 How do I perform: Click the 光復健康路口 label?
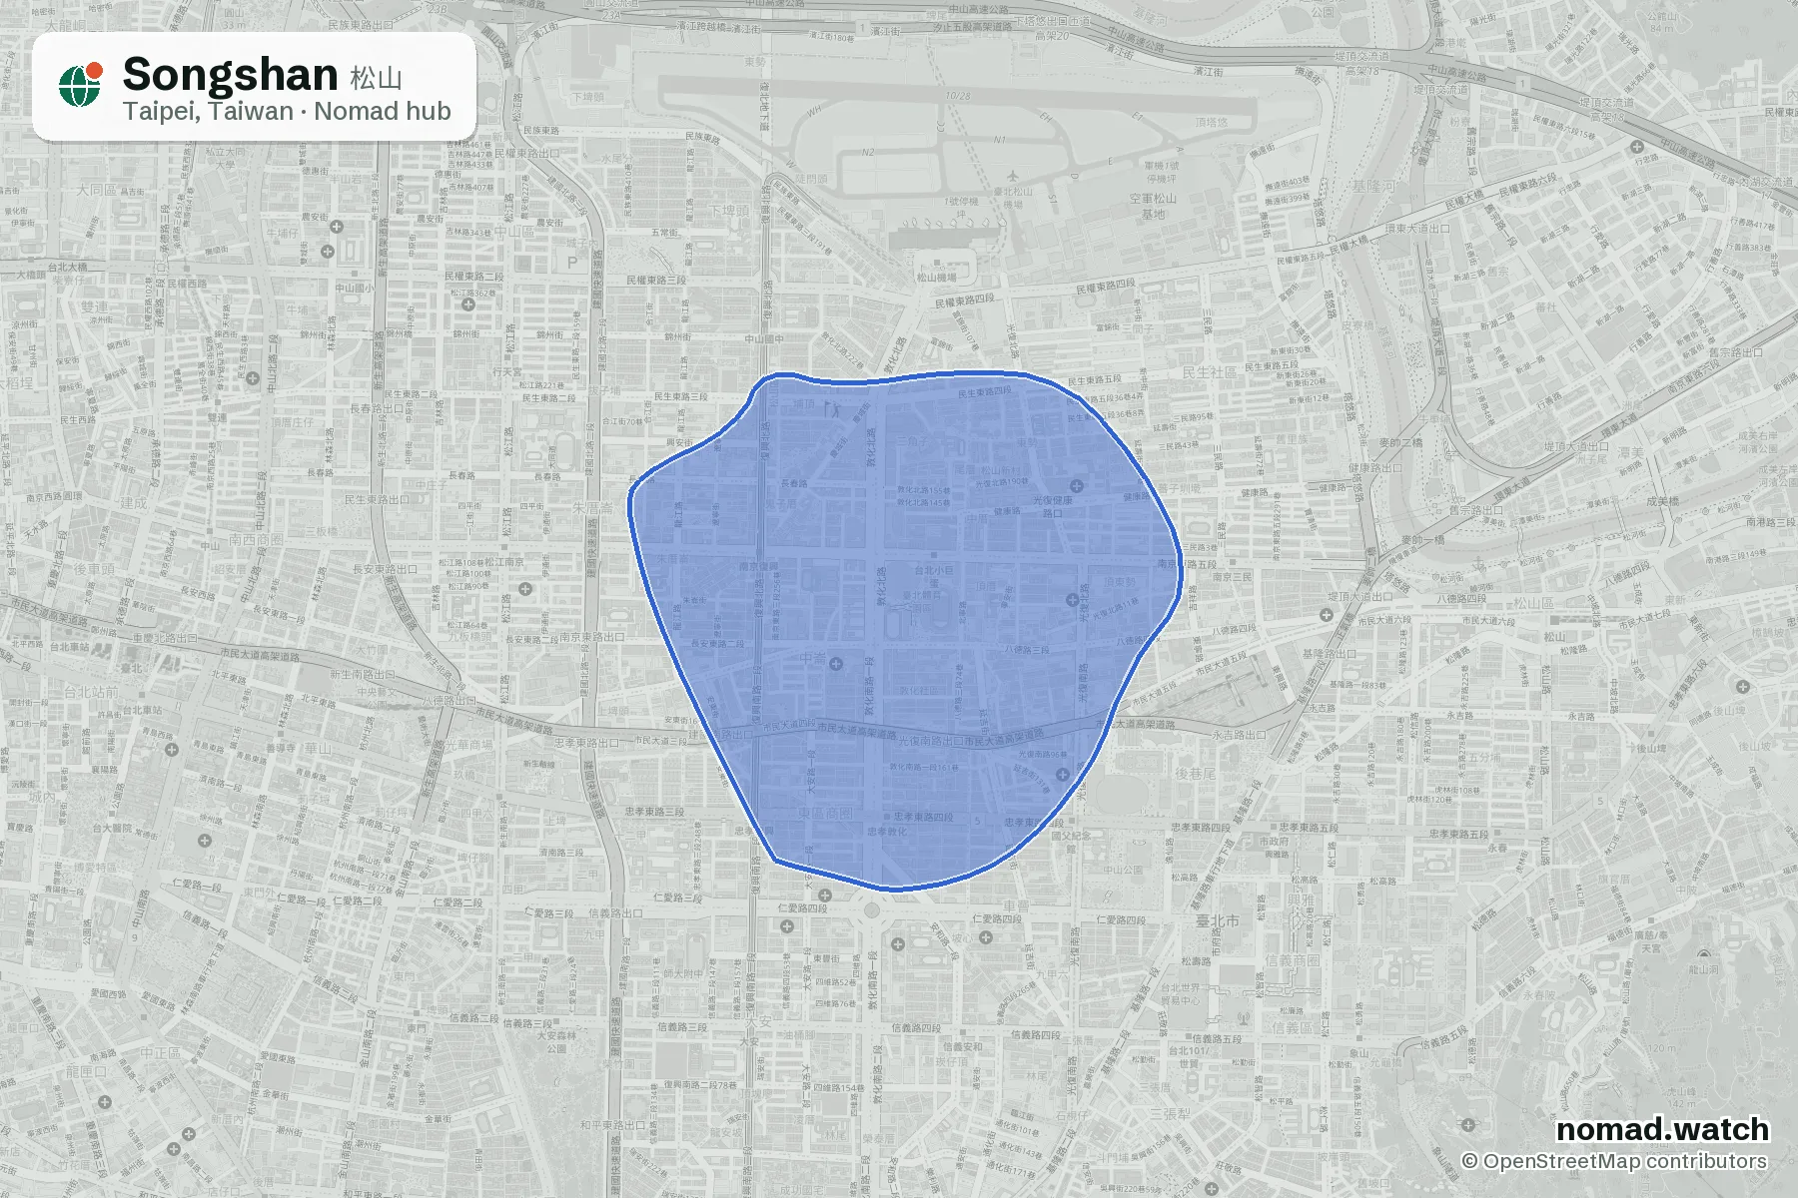[x=1052, y=506]
